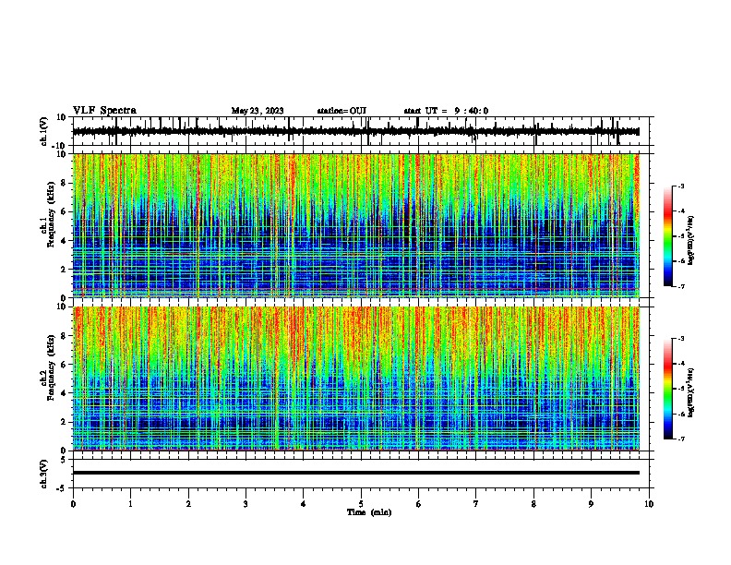
Task: Click the "ch.1(V)" waveform axis label
Action: [43, 131]
